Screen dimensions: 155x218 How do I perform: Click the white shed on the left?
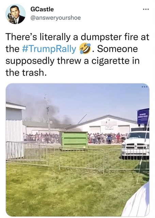point(15,130)
